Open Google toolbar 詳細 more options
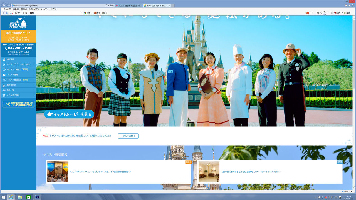Image resolution: width=356 pixels, height=200 pixels. coord(104,13)
